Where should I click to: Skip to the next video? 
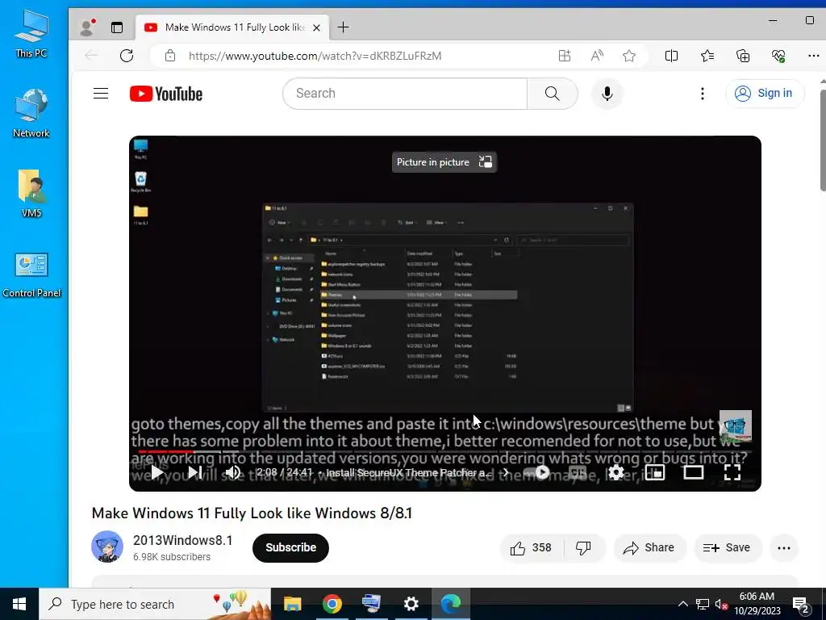click(195, 471)
